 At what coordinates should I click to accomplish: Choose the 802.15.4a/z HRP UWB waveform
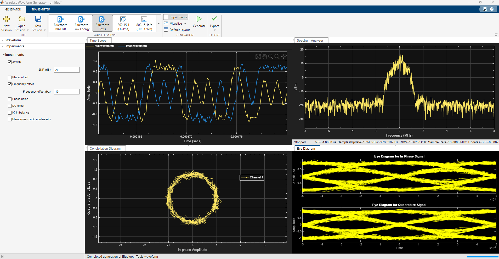point(144,23)
